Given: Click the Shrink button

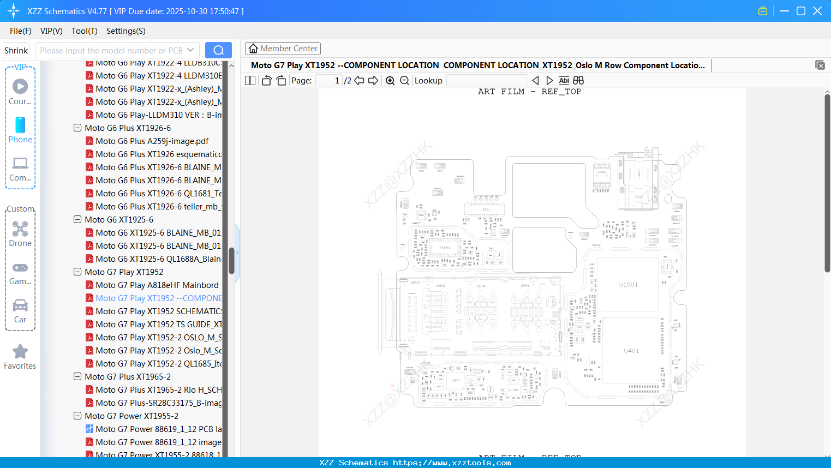Looking at the screenshot, I should pos(15,50).
